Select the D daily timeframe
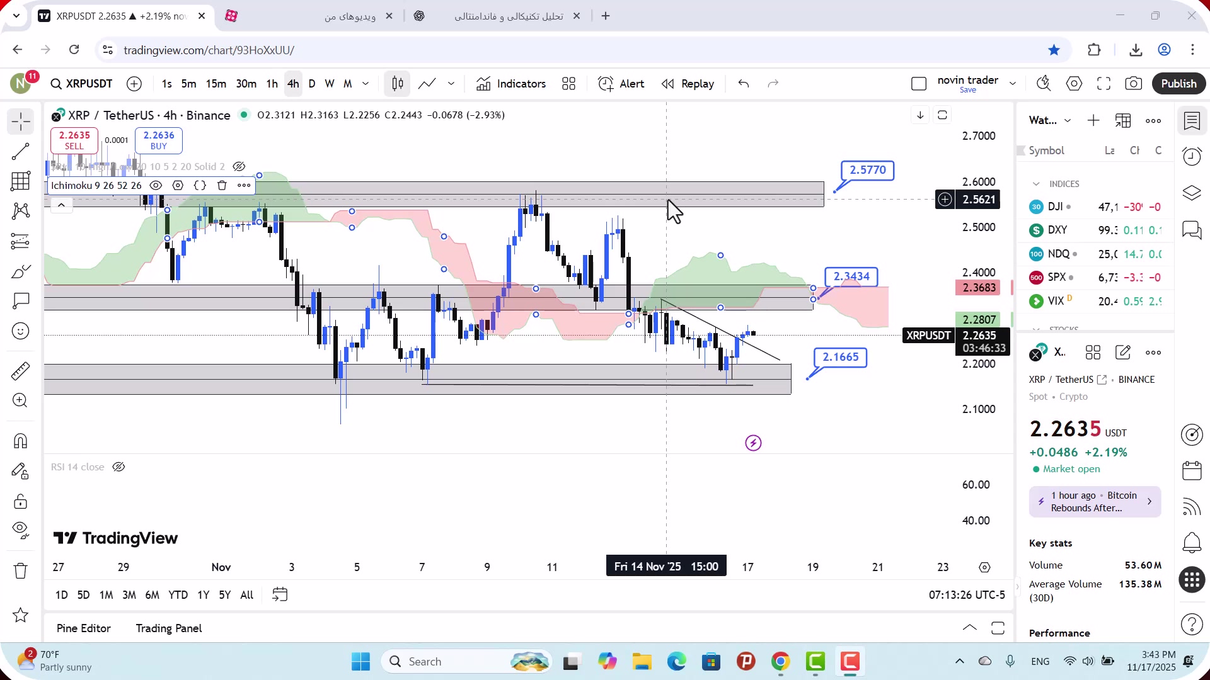Image resolution: width=1210 pixels, height=680 pixels. 312,84
